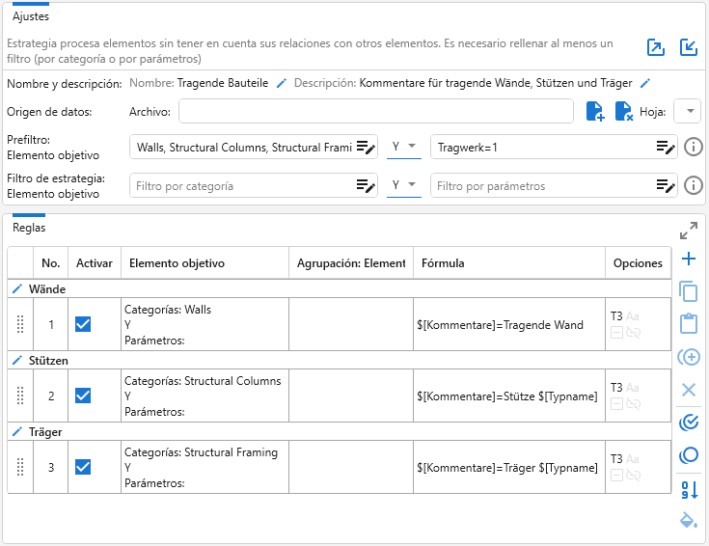The height and width of the screenshot is (546, 709).
Task: Click the paste rule clipboard icon
Action: click(689, 323)
